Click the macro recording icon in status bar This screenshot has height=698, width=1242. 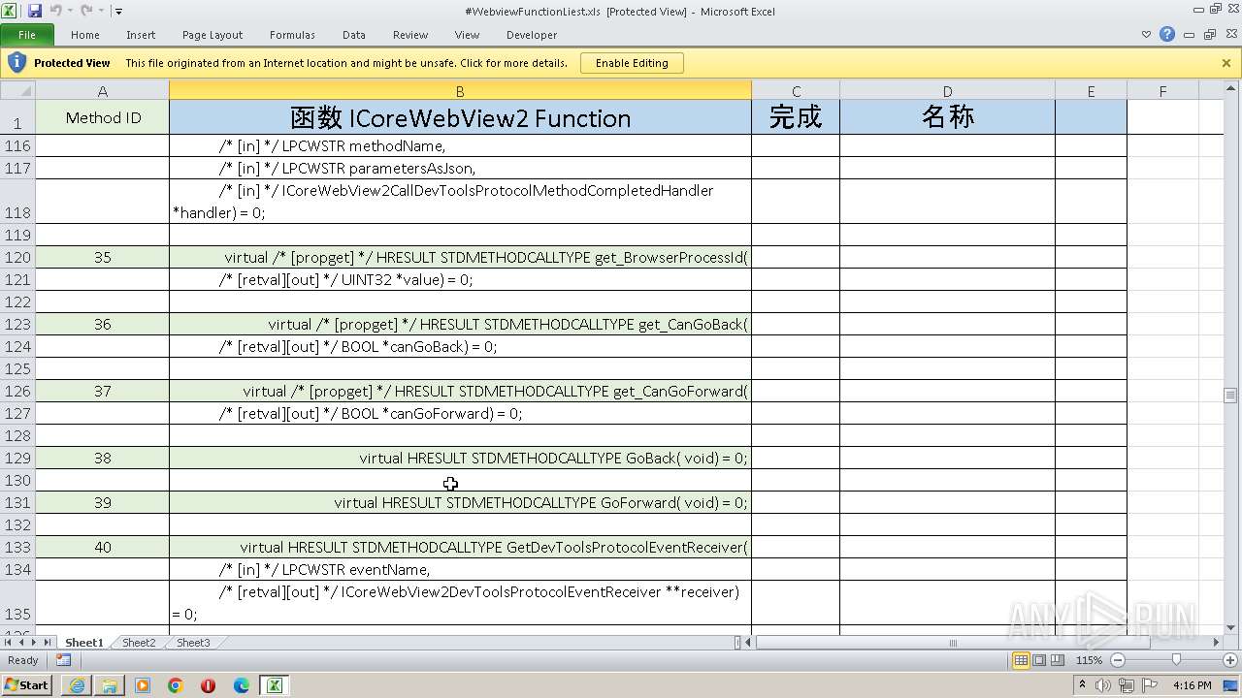point(63,660)
